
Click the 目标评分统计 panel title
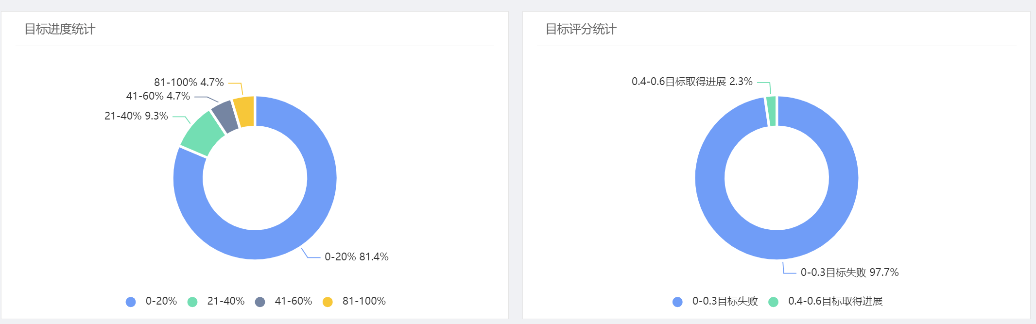(x=581, y=29)
